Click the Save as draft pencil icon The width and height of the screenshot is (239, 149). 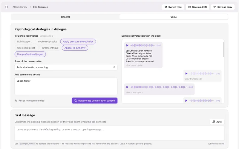(190, 7)
